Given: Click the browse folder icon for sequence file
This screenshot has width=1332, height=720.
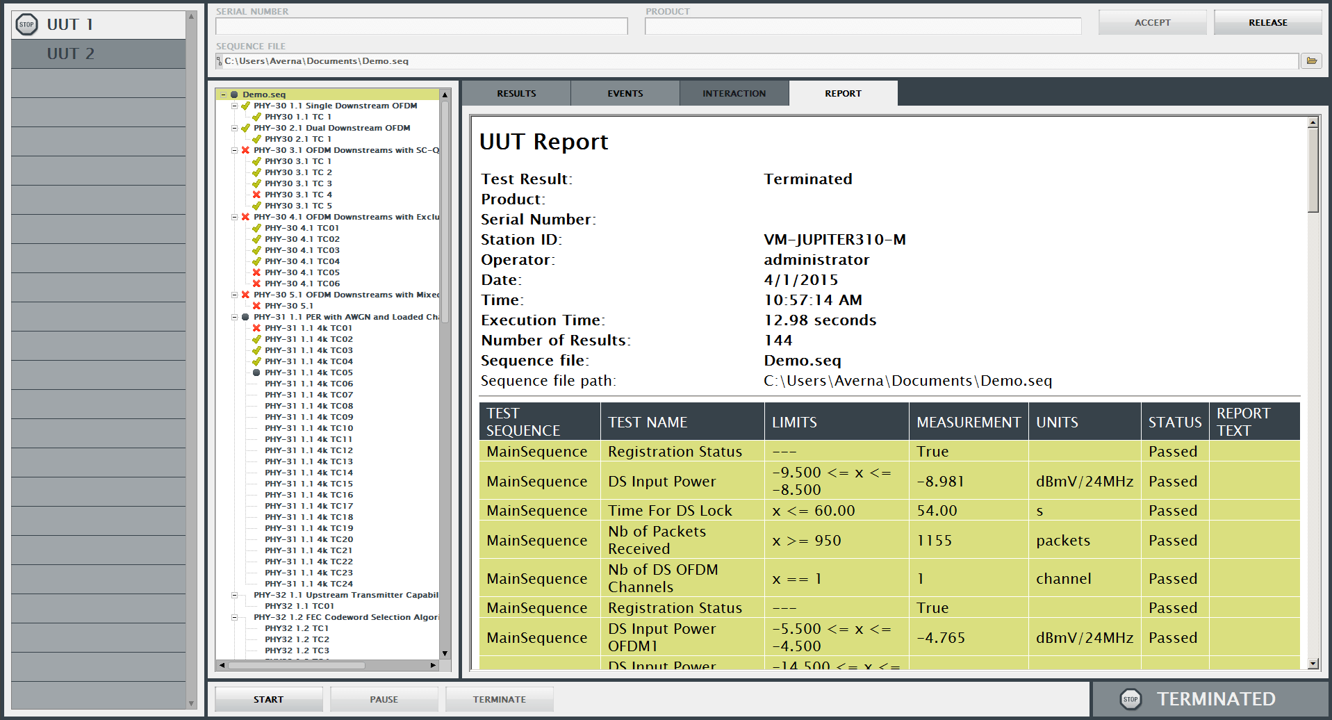Looking at the screenshot, I should point(1311,61).
